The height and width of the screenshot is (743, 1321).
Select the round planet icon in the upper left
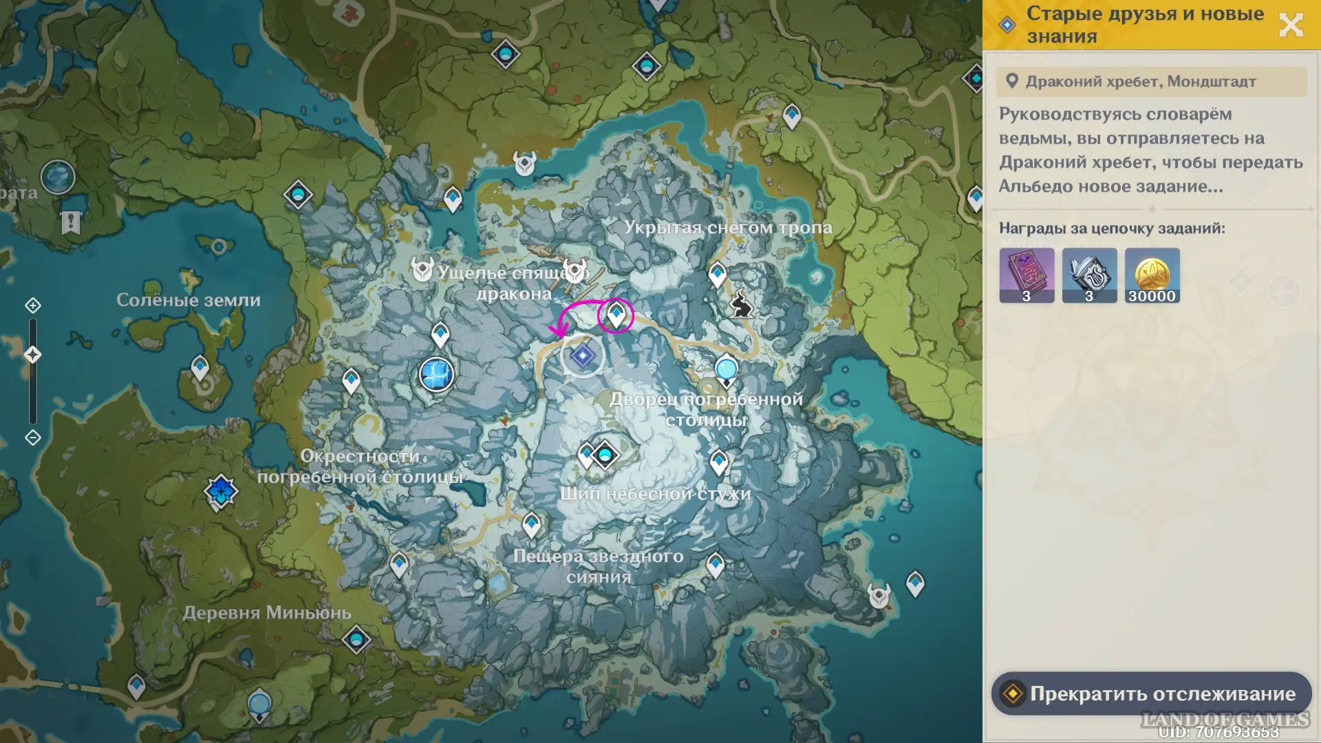click(x=58, y=177)
